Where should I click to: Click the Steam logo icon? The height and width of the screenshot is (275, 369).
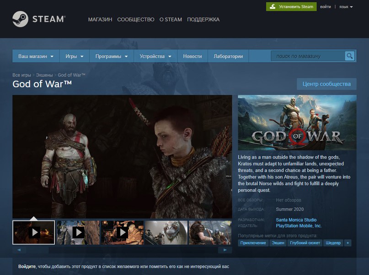coord(20,19)
